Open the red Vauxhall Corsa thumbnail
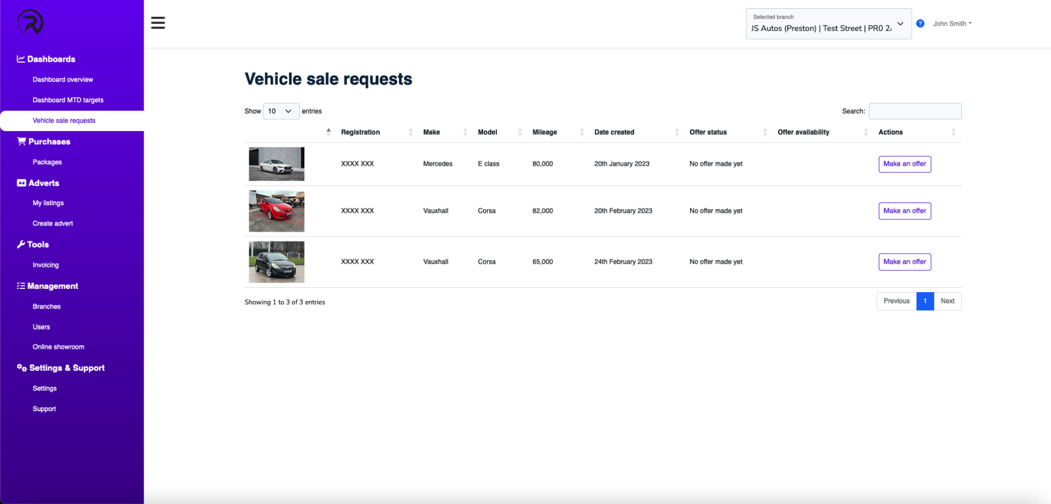Screen dimensions: 1051x504 click(276, 211)
